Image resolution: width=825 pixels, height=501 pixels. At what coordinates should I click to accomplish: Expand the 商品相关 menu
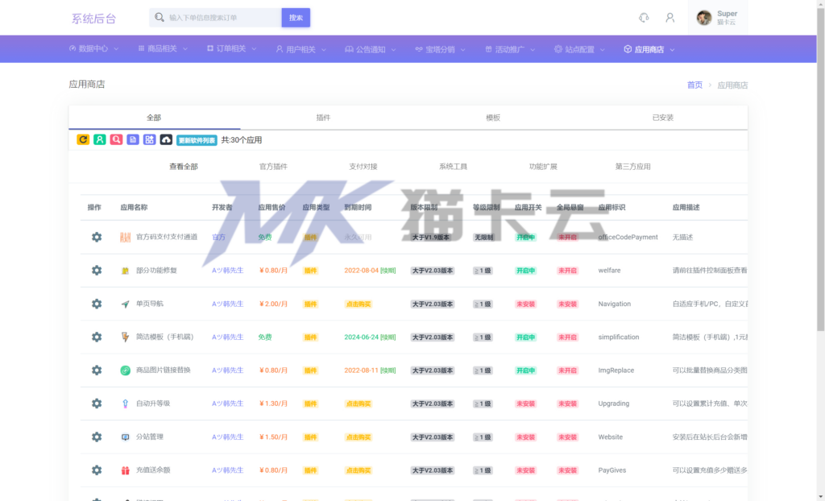tap(163, 48)
